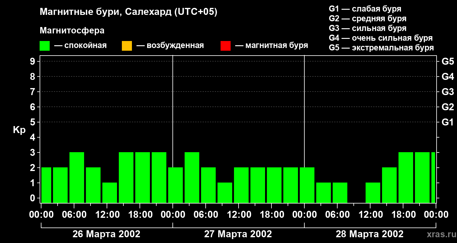Click the '28 Марта 2002' date label
Viewport: 457px width, 243px height.
370,234
